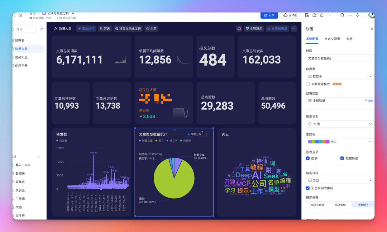Click the sidebar 搜索 search field

24,29
